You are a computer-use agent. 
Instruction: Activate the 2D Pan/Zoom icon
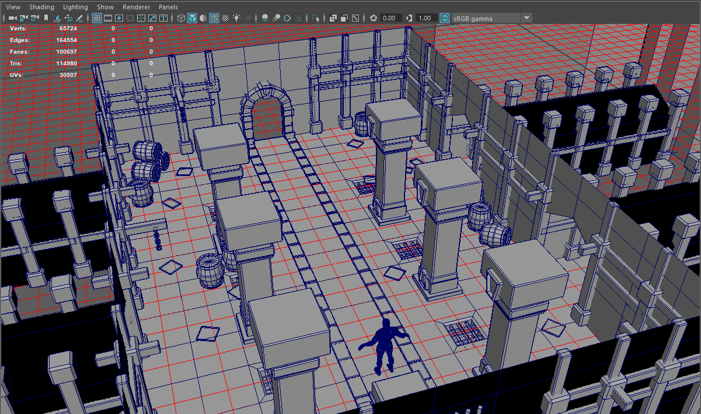68,18
